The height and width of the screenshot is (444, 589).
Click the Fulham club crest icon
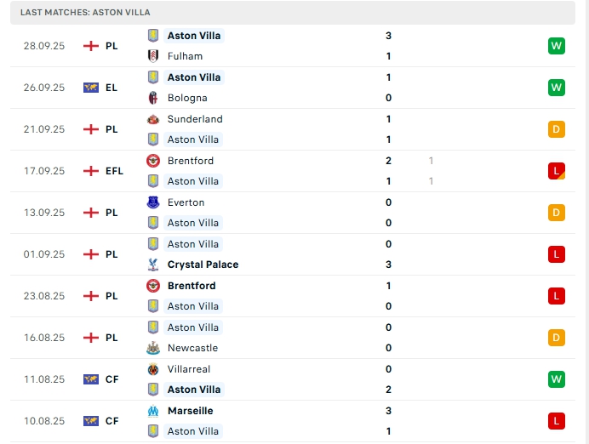point(153,56)
